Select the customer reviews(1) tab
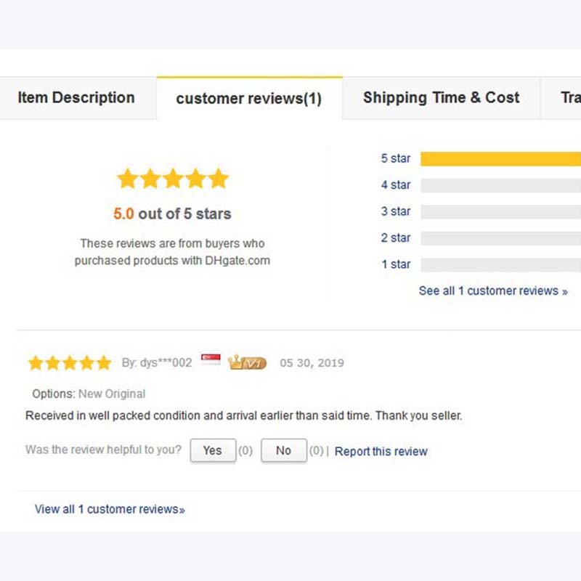 tap(249, 99)
